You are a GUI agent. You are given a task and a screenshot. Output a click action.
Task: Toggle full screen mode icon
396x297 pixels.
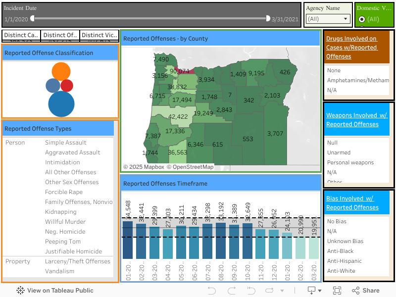pyautogui.click(x=337, y=291)
